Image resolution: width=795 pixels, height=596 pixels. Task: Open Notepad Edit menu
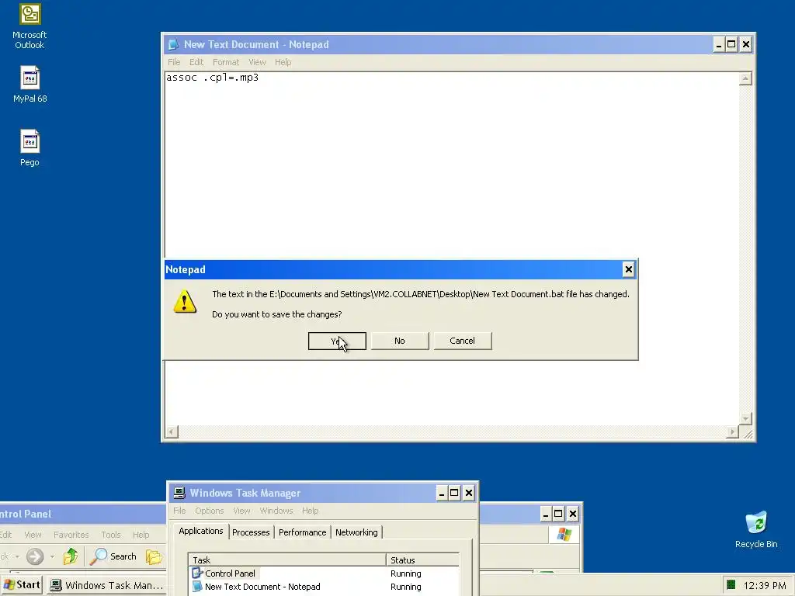(196, 62)
